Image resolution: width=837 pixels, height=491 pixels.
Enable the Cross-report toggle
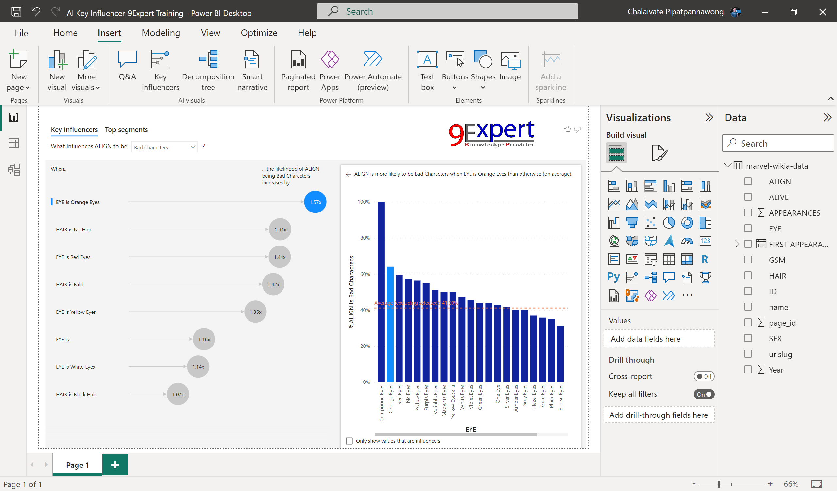click(704, 376)
